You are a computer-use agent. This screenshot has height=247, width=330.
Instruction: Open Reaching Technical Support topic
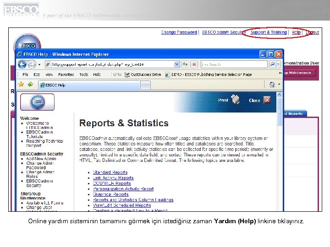[44, 143]
